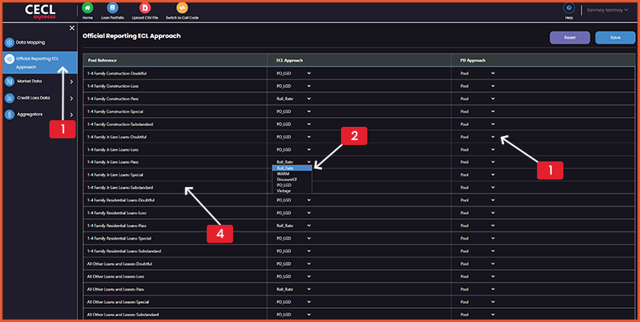This screenshot has height=322, width=640.
Task: Click the Reset button
Action: (570, 38)
